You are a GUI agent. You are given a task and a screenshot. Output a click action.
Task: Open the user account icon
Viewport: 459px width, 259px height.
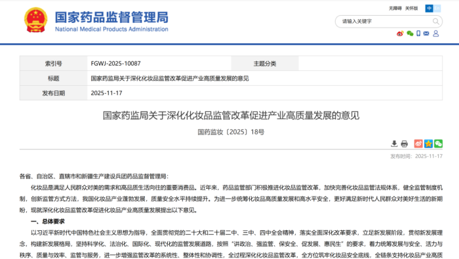436,33
